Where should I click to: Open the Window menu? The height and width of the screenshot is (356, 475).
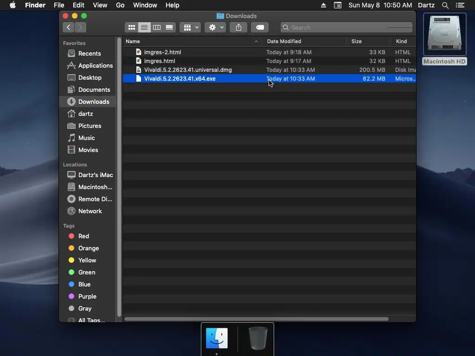click(x=145, y=5)
